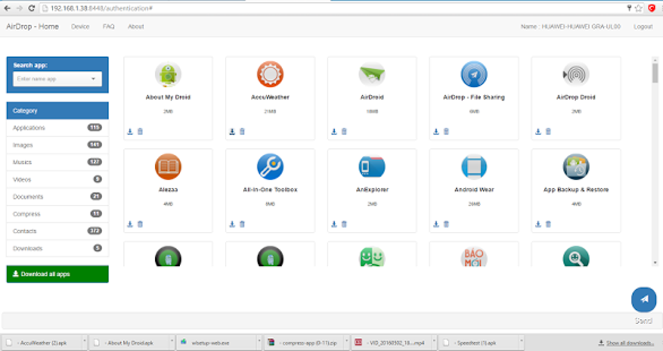
Task: Select the Applications category
Action: (x=57, y=127)
